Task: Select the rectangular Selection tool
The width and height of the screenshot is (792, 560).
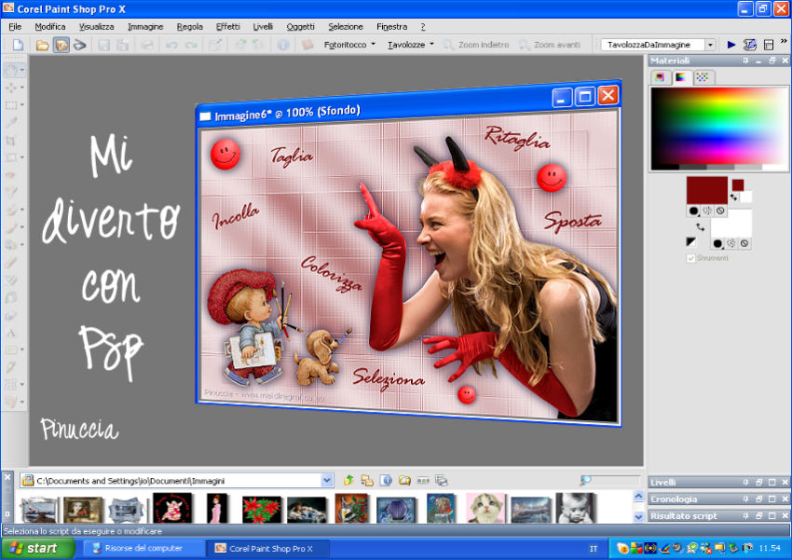Action: (x=10, y=104)
